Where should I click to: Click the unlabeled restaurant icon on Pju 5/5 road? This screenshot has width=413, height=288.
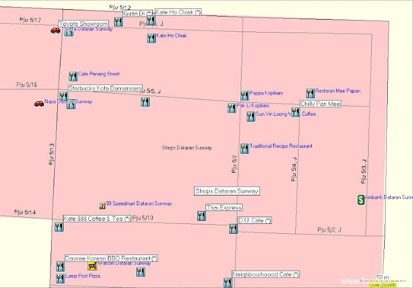point(145,102)
